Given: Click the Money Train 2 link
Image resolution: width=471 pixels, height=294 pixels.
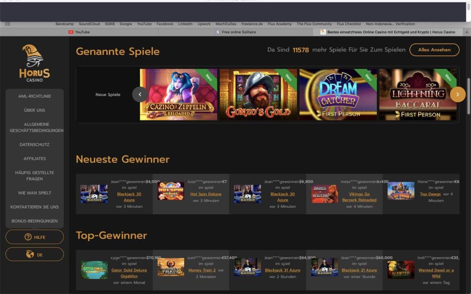Looking at the screenshot, I should pyautogui.click(x=202, y=270).
